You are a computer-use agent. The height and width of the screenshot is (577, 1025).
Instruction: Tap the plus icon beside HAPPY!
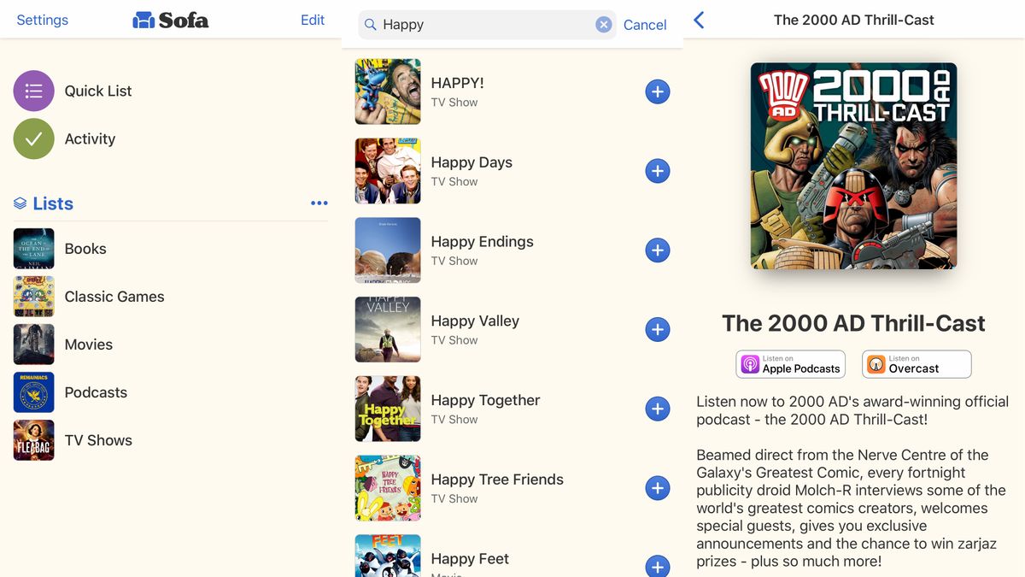pos(658,91)
